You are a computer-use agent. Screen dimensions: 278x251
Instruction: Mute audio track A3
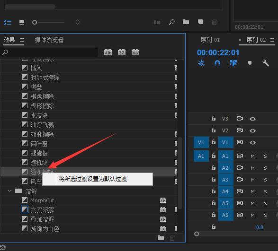click(x=252, y=180)
